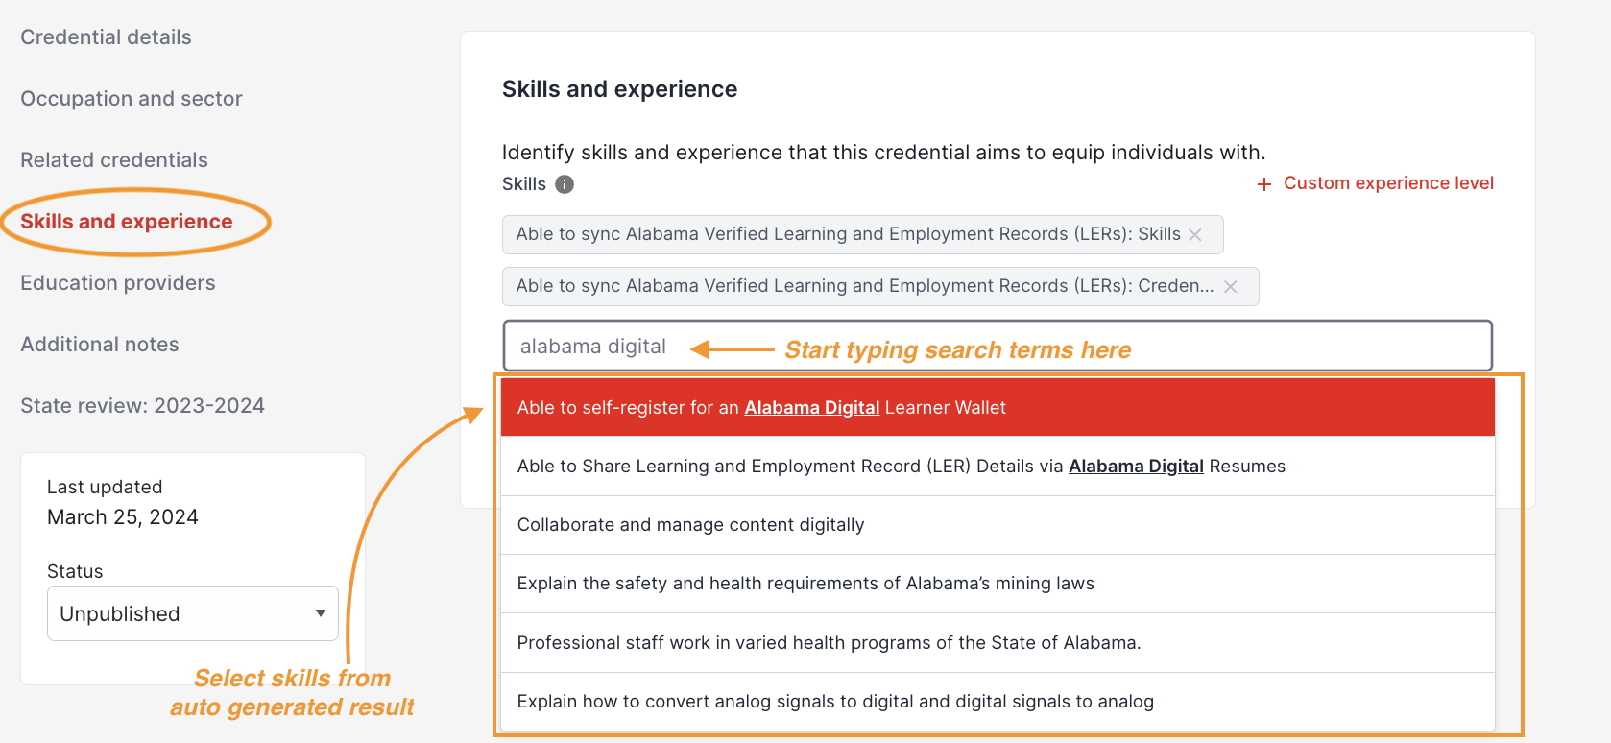Go to Additional notes section
The height and width of the screenshot is (743, 1611).
click(x=100, y=345)
